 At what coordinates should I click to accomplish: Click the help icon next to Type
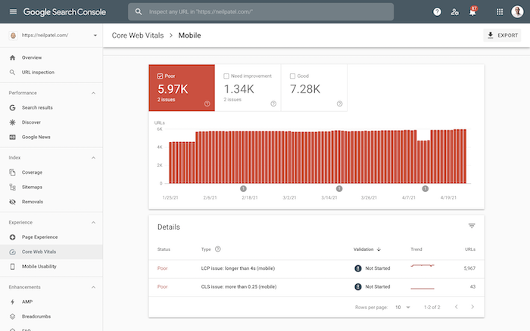point(218,249)
